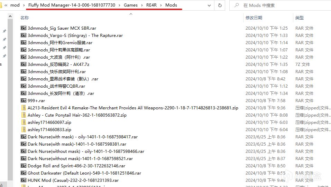Open subfolder arrow after Games breadcrumb
The height and width of the screenshot is (187, 331).
(142, 5)
